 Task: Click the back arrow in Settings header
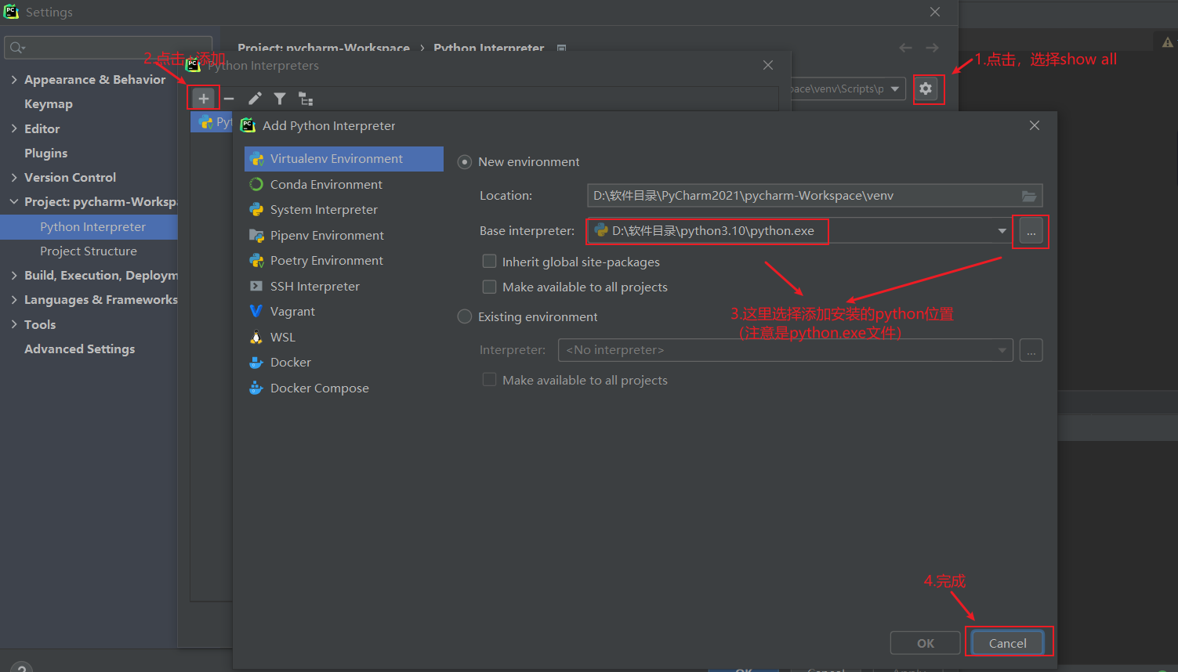[x=906, y=48]
